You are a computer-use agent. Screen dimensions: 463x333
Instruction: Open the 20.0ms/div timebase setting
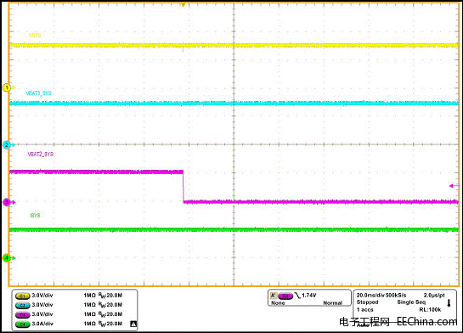[x=369, y=296]
